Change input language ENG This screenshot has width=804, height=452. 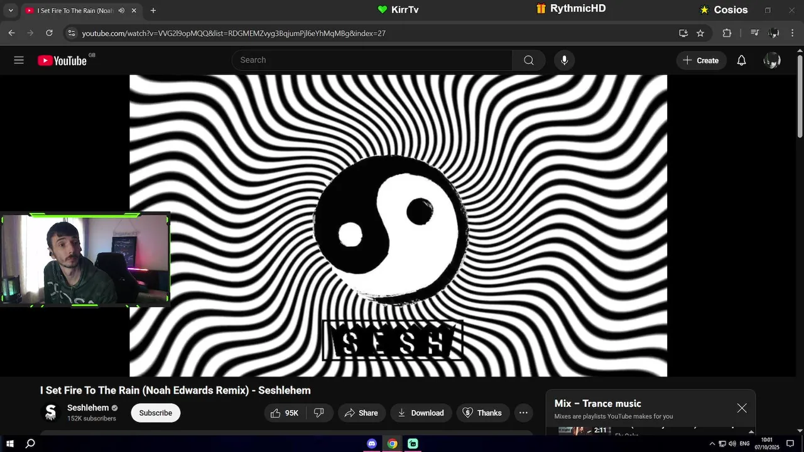point(745,444)
